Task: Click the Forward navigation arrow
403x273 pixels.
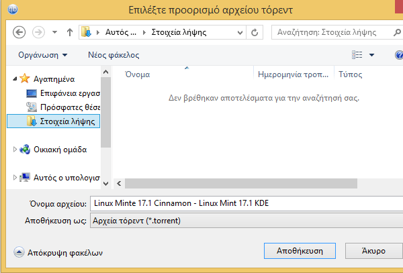Action: pyautogui.click(x=38, y=32)
